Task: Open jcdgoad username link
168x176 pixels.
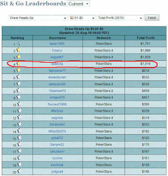Action: [x=57, y=172]
